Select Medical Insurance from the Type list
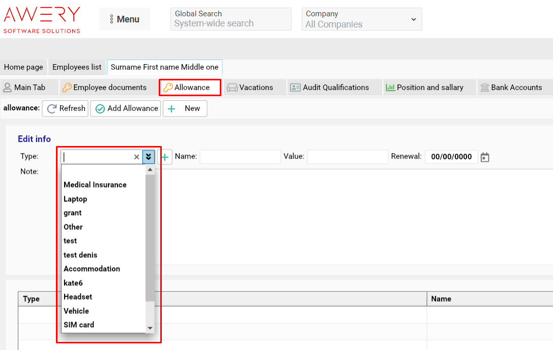 (95, 185)
